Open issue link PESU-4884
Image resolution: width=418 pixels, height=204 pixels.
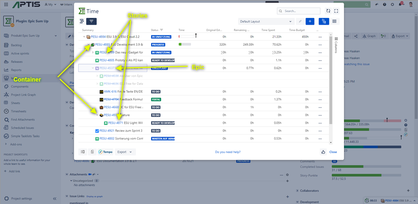pos(98,37)
